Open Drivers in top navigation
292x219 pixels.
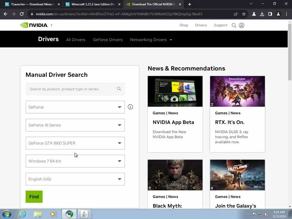201,25
